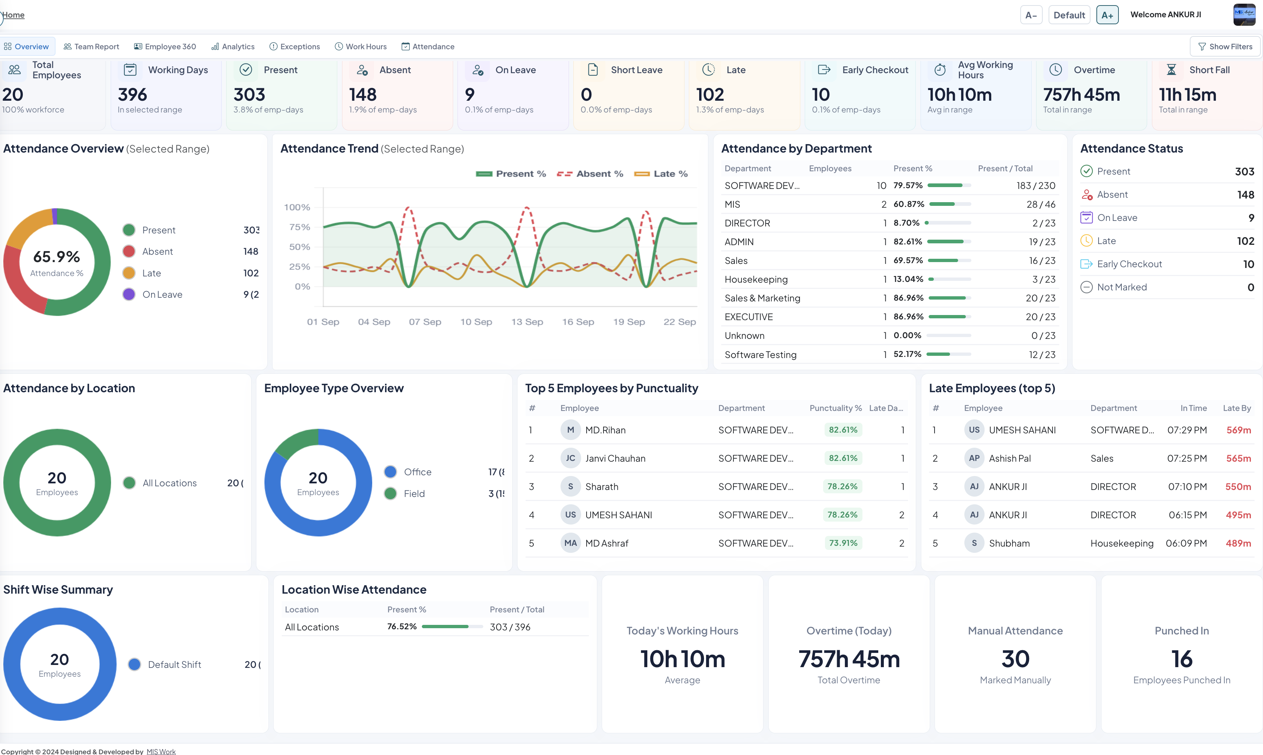1263x755 pixels.
Task: Click the Short Leave document icon
Action: point(593,70)
